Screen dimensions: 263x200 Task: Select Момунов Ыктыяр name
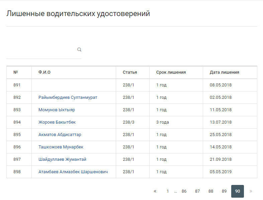pos(57,110)
